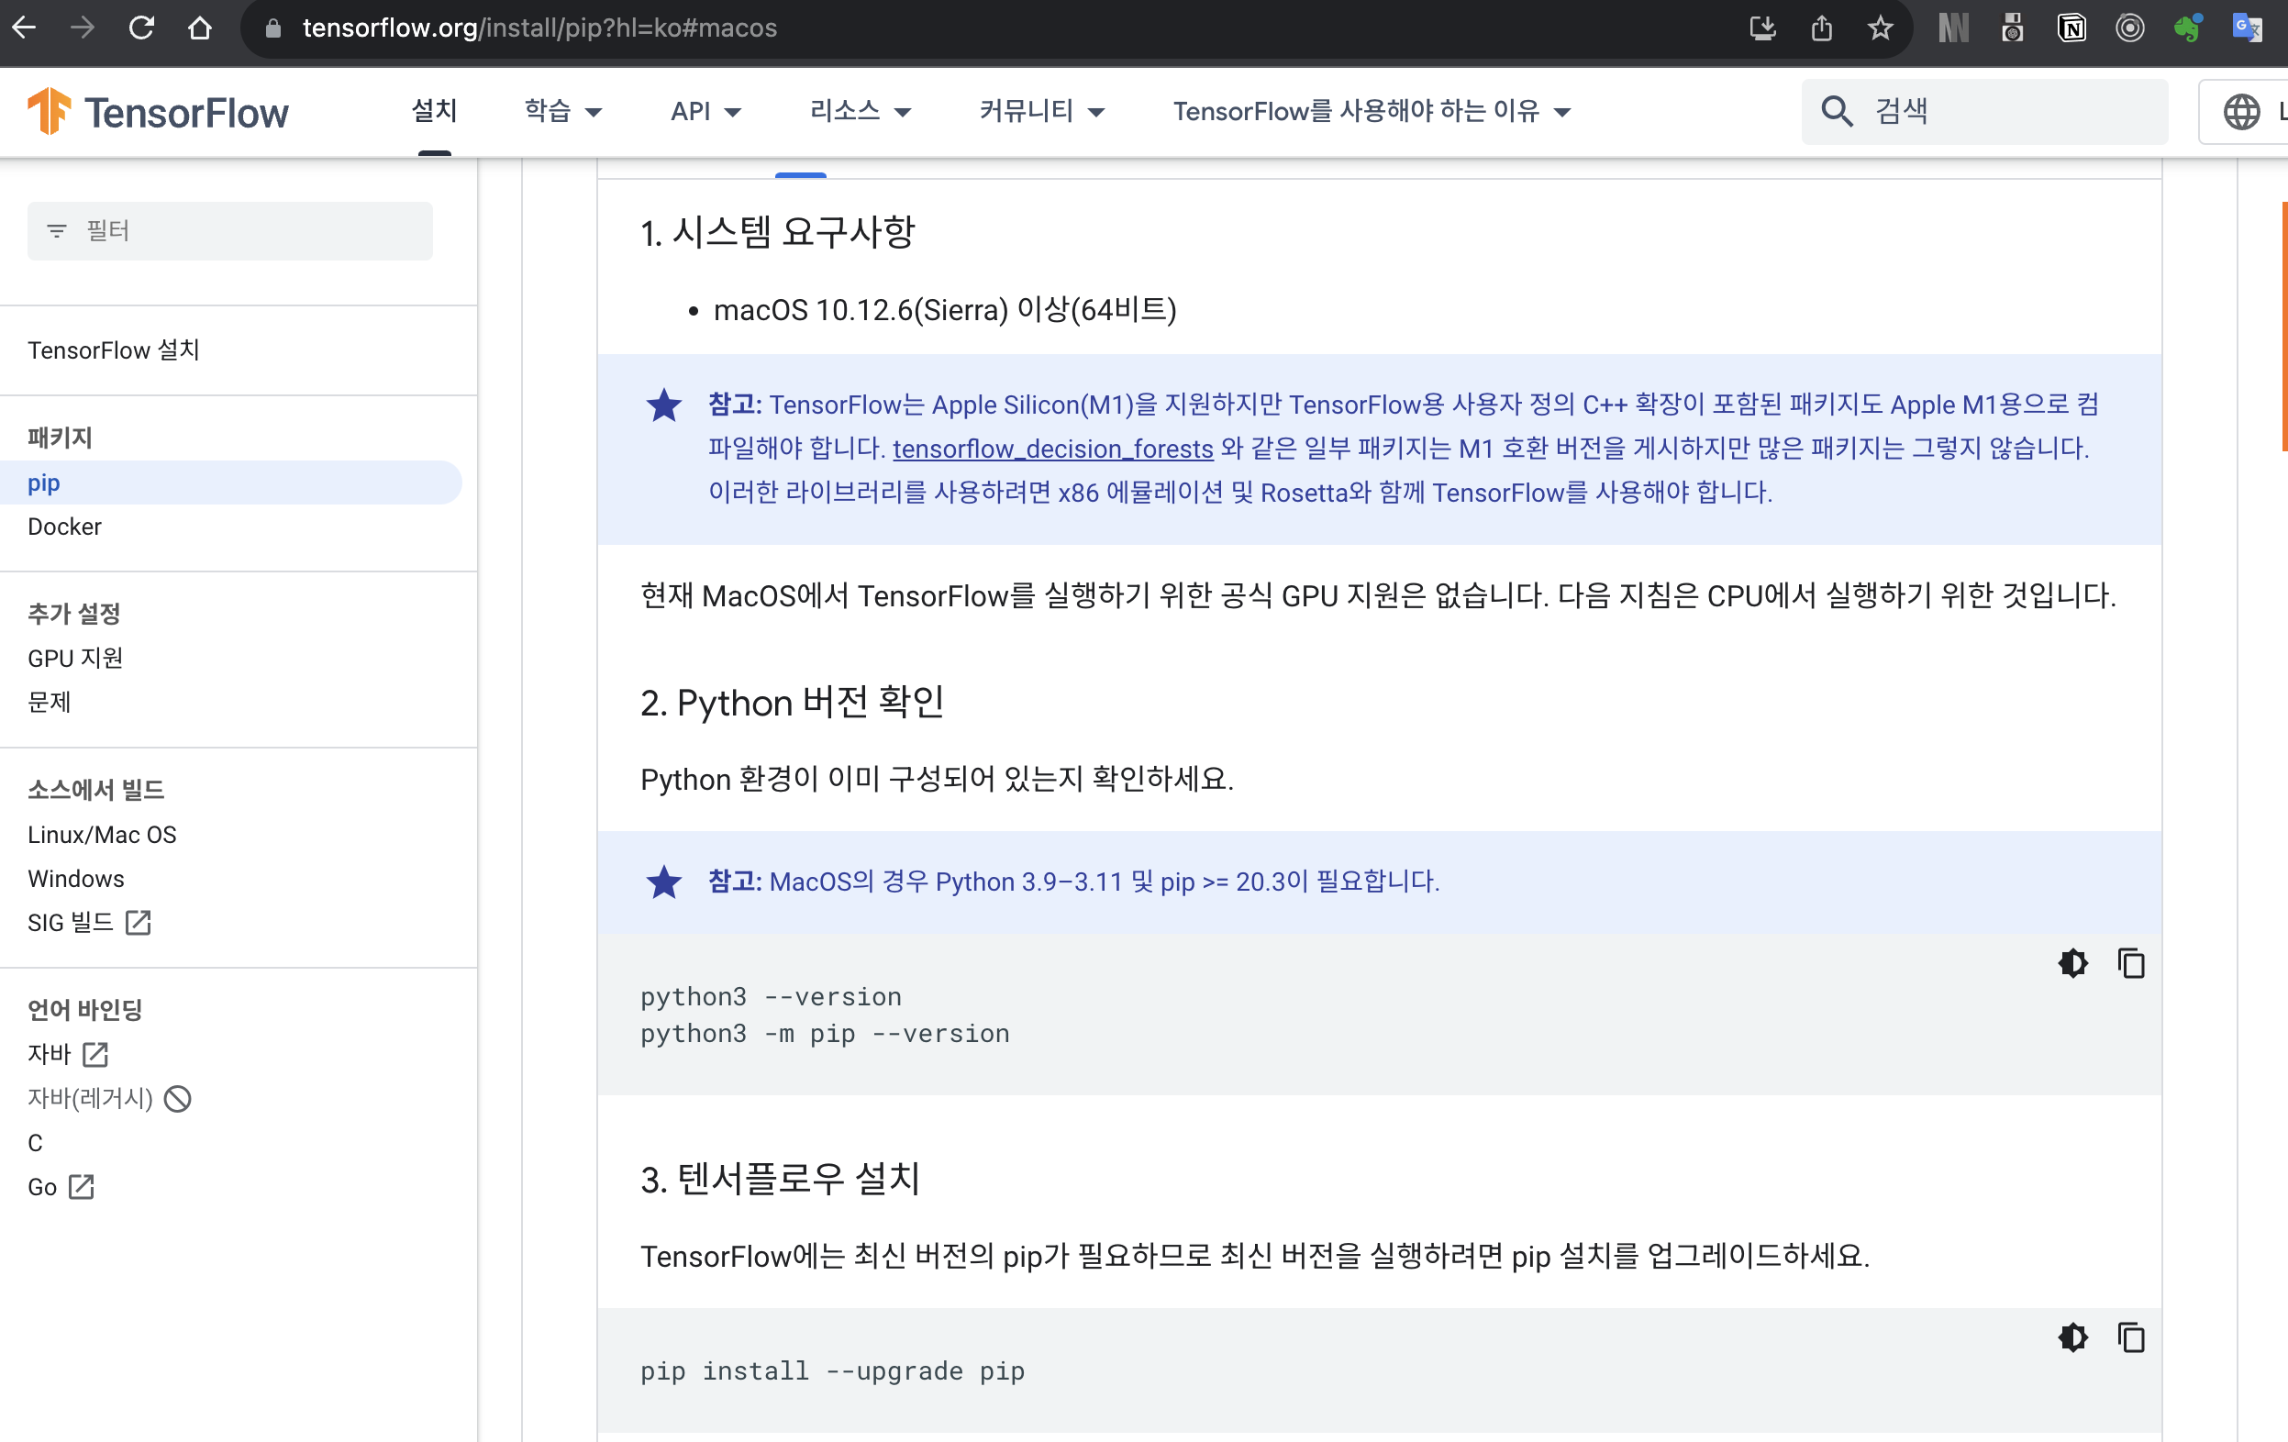The height and width of the screenshot is (1442, 2288).
Task: Select the 설치 tab in top navigation
Action: 434,111
